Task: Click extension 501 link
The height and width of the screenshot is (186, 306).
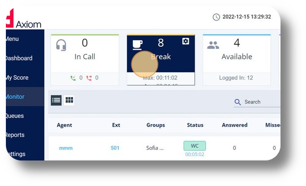Action: [x=115, y=148]
